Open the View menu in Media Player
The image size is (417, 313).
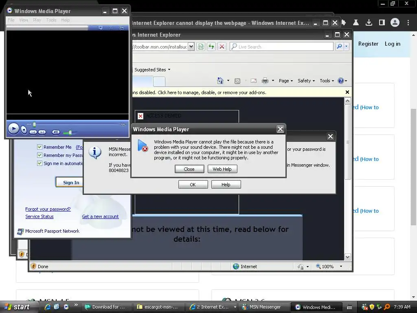click(24, 20)
